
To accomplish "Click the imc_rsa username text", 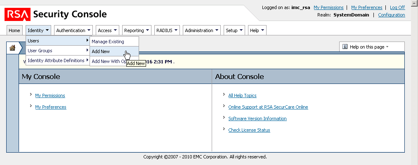I will [x=301, y=7].
